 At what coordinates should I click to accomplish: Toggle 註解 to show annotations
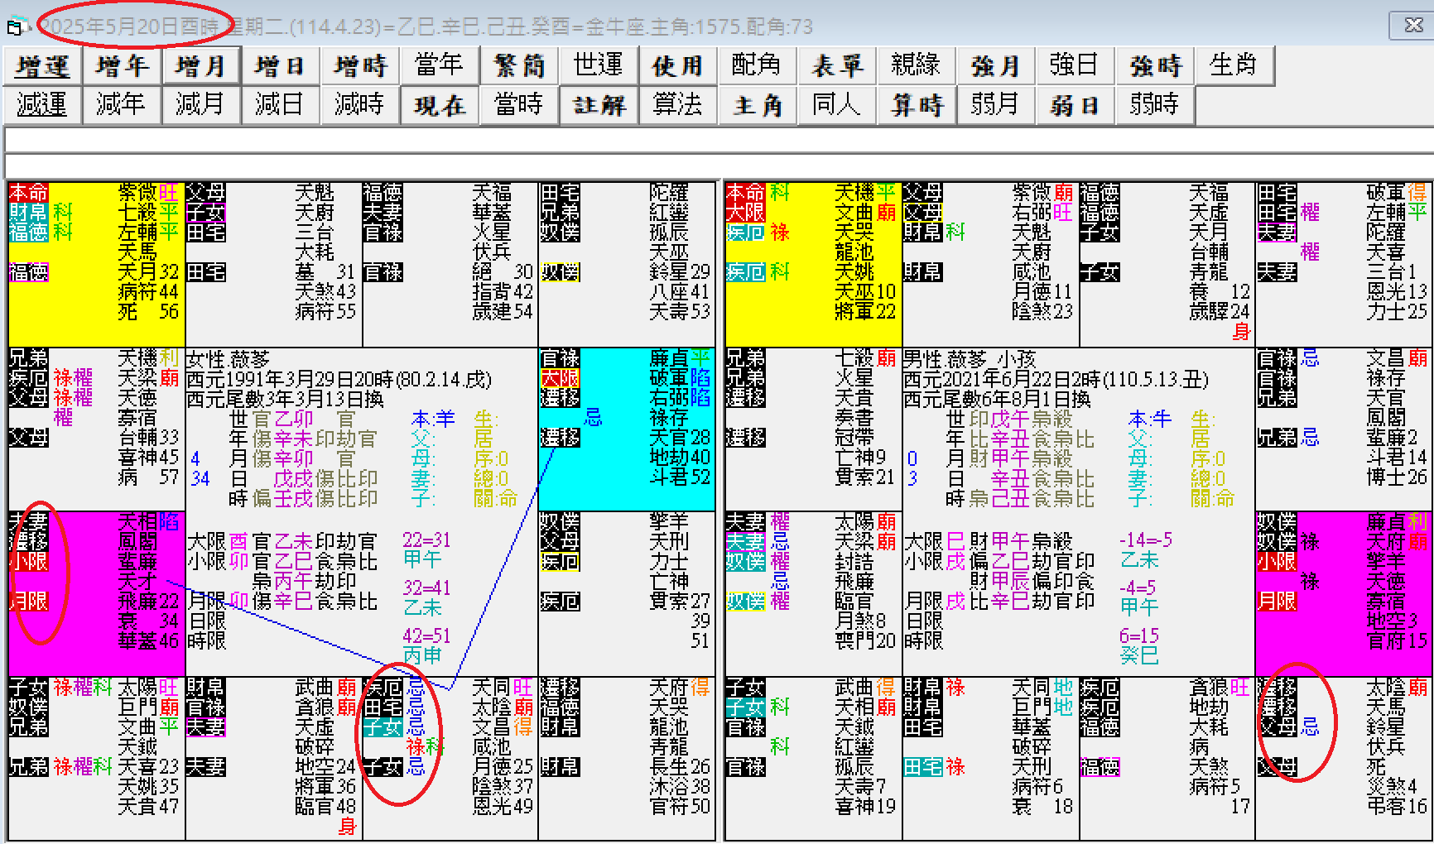599,105
